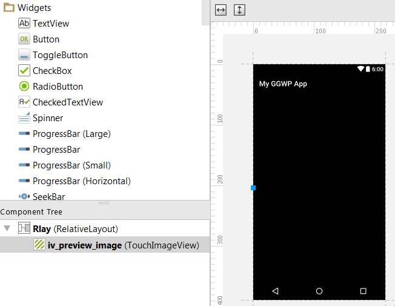
Task: Click the Component Tree panel header
Action: (x=105, y=211)
